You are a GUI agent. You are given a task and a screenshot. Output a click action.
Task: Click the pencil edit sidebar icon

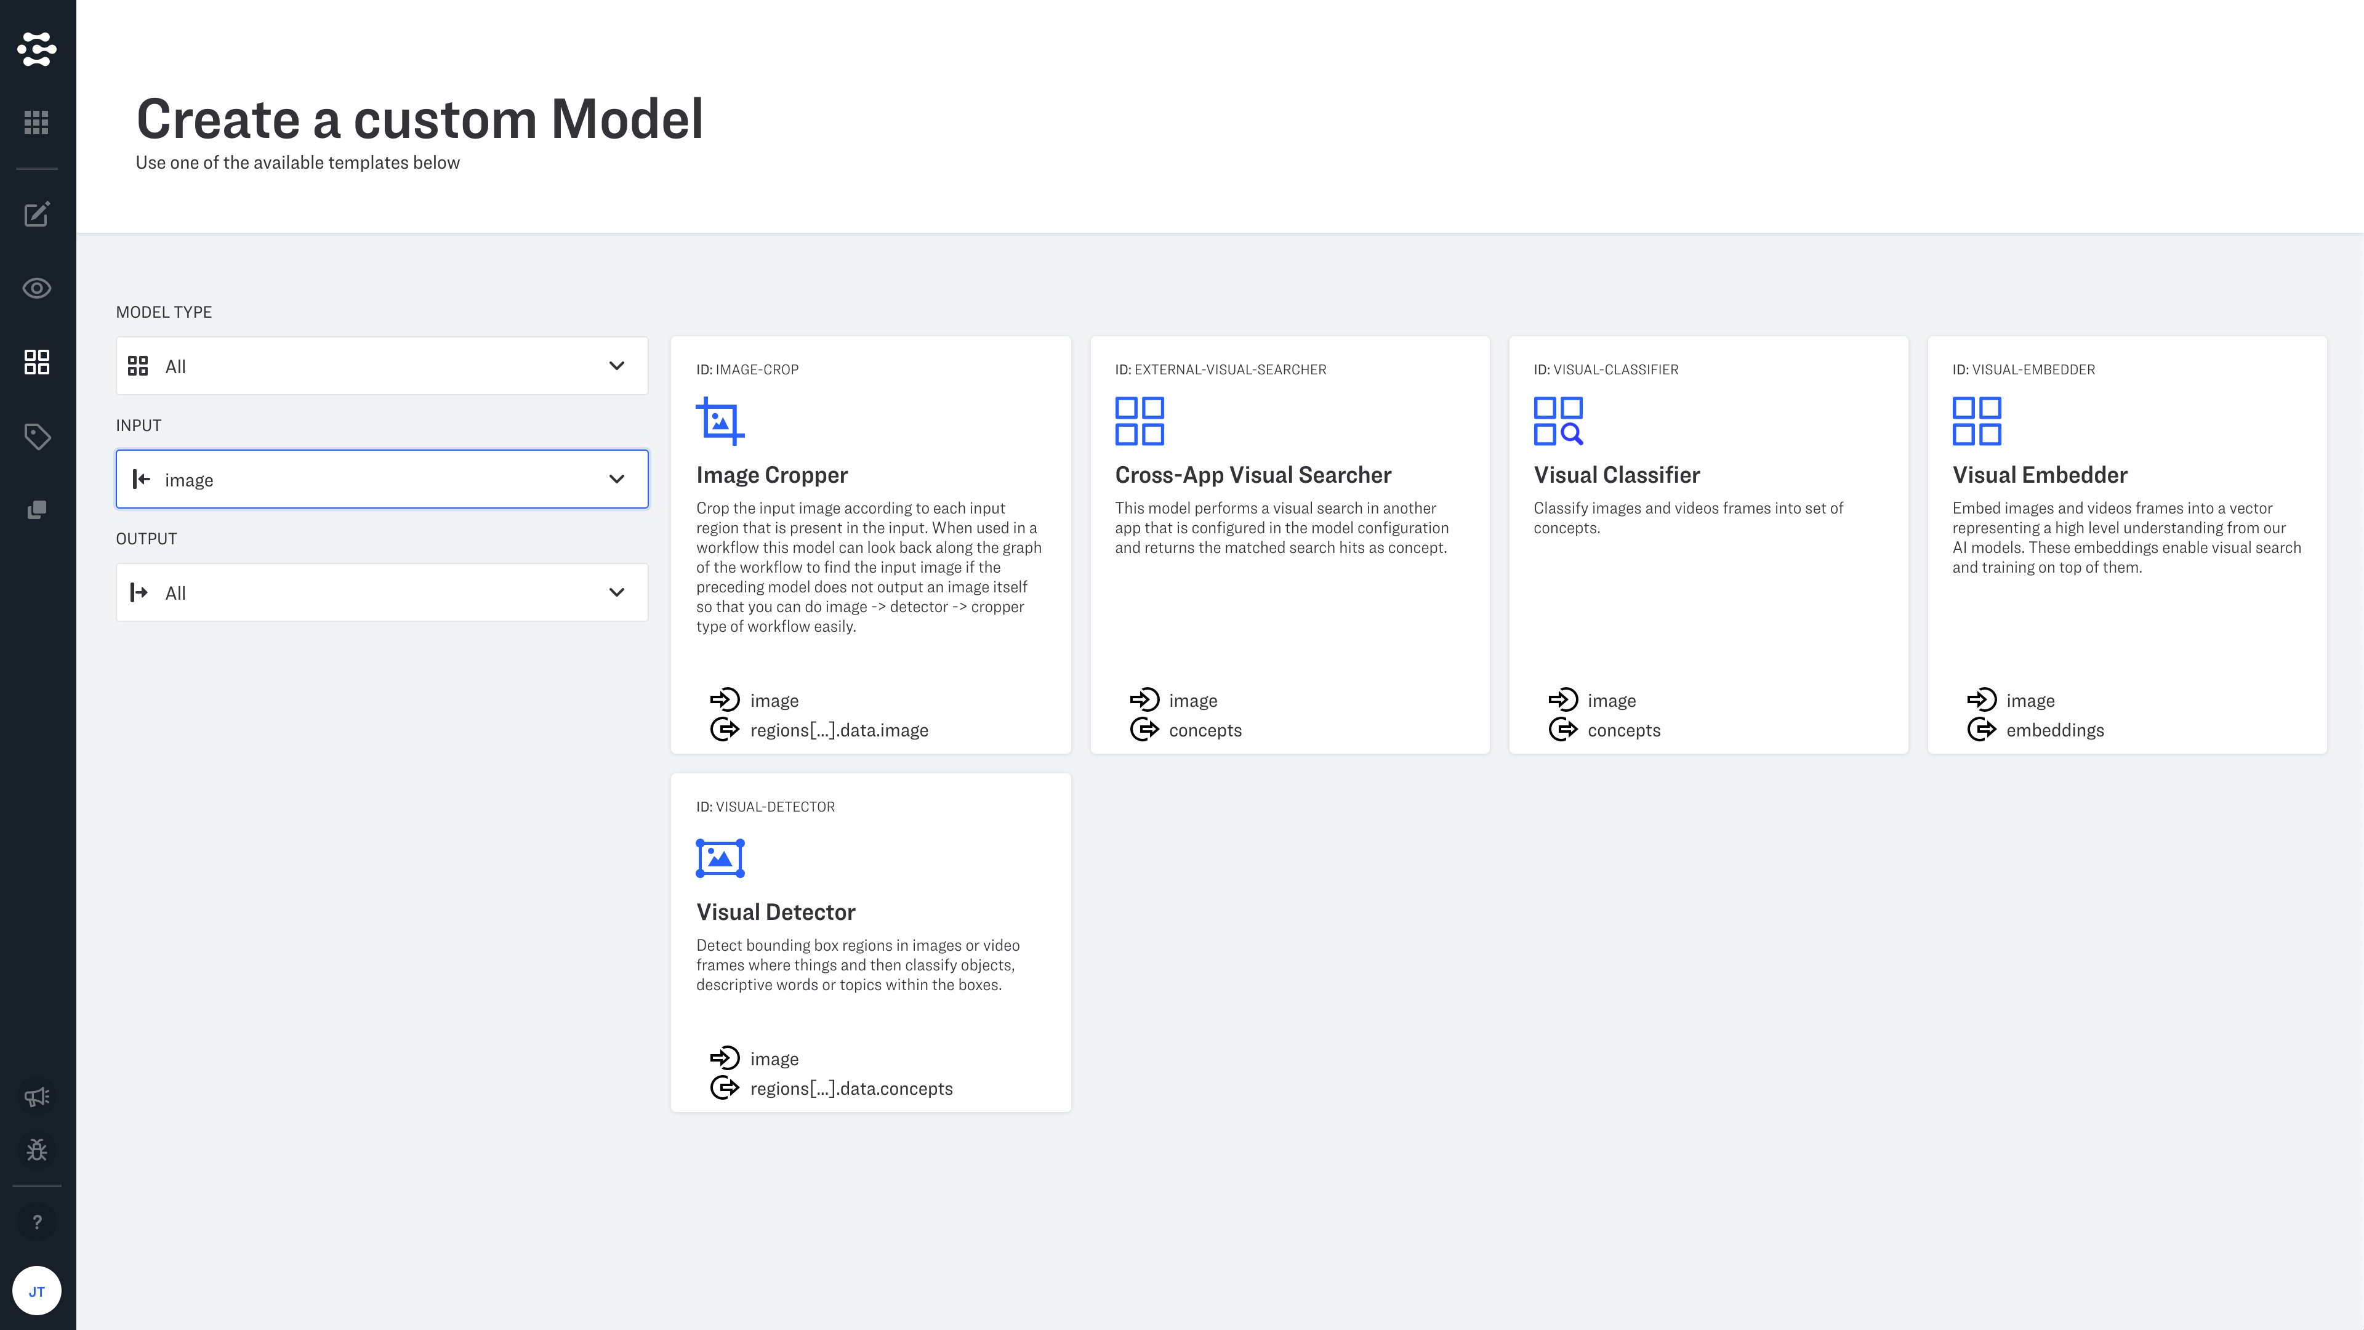tap(37, 215)
